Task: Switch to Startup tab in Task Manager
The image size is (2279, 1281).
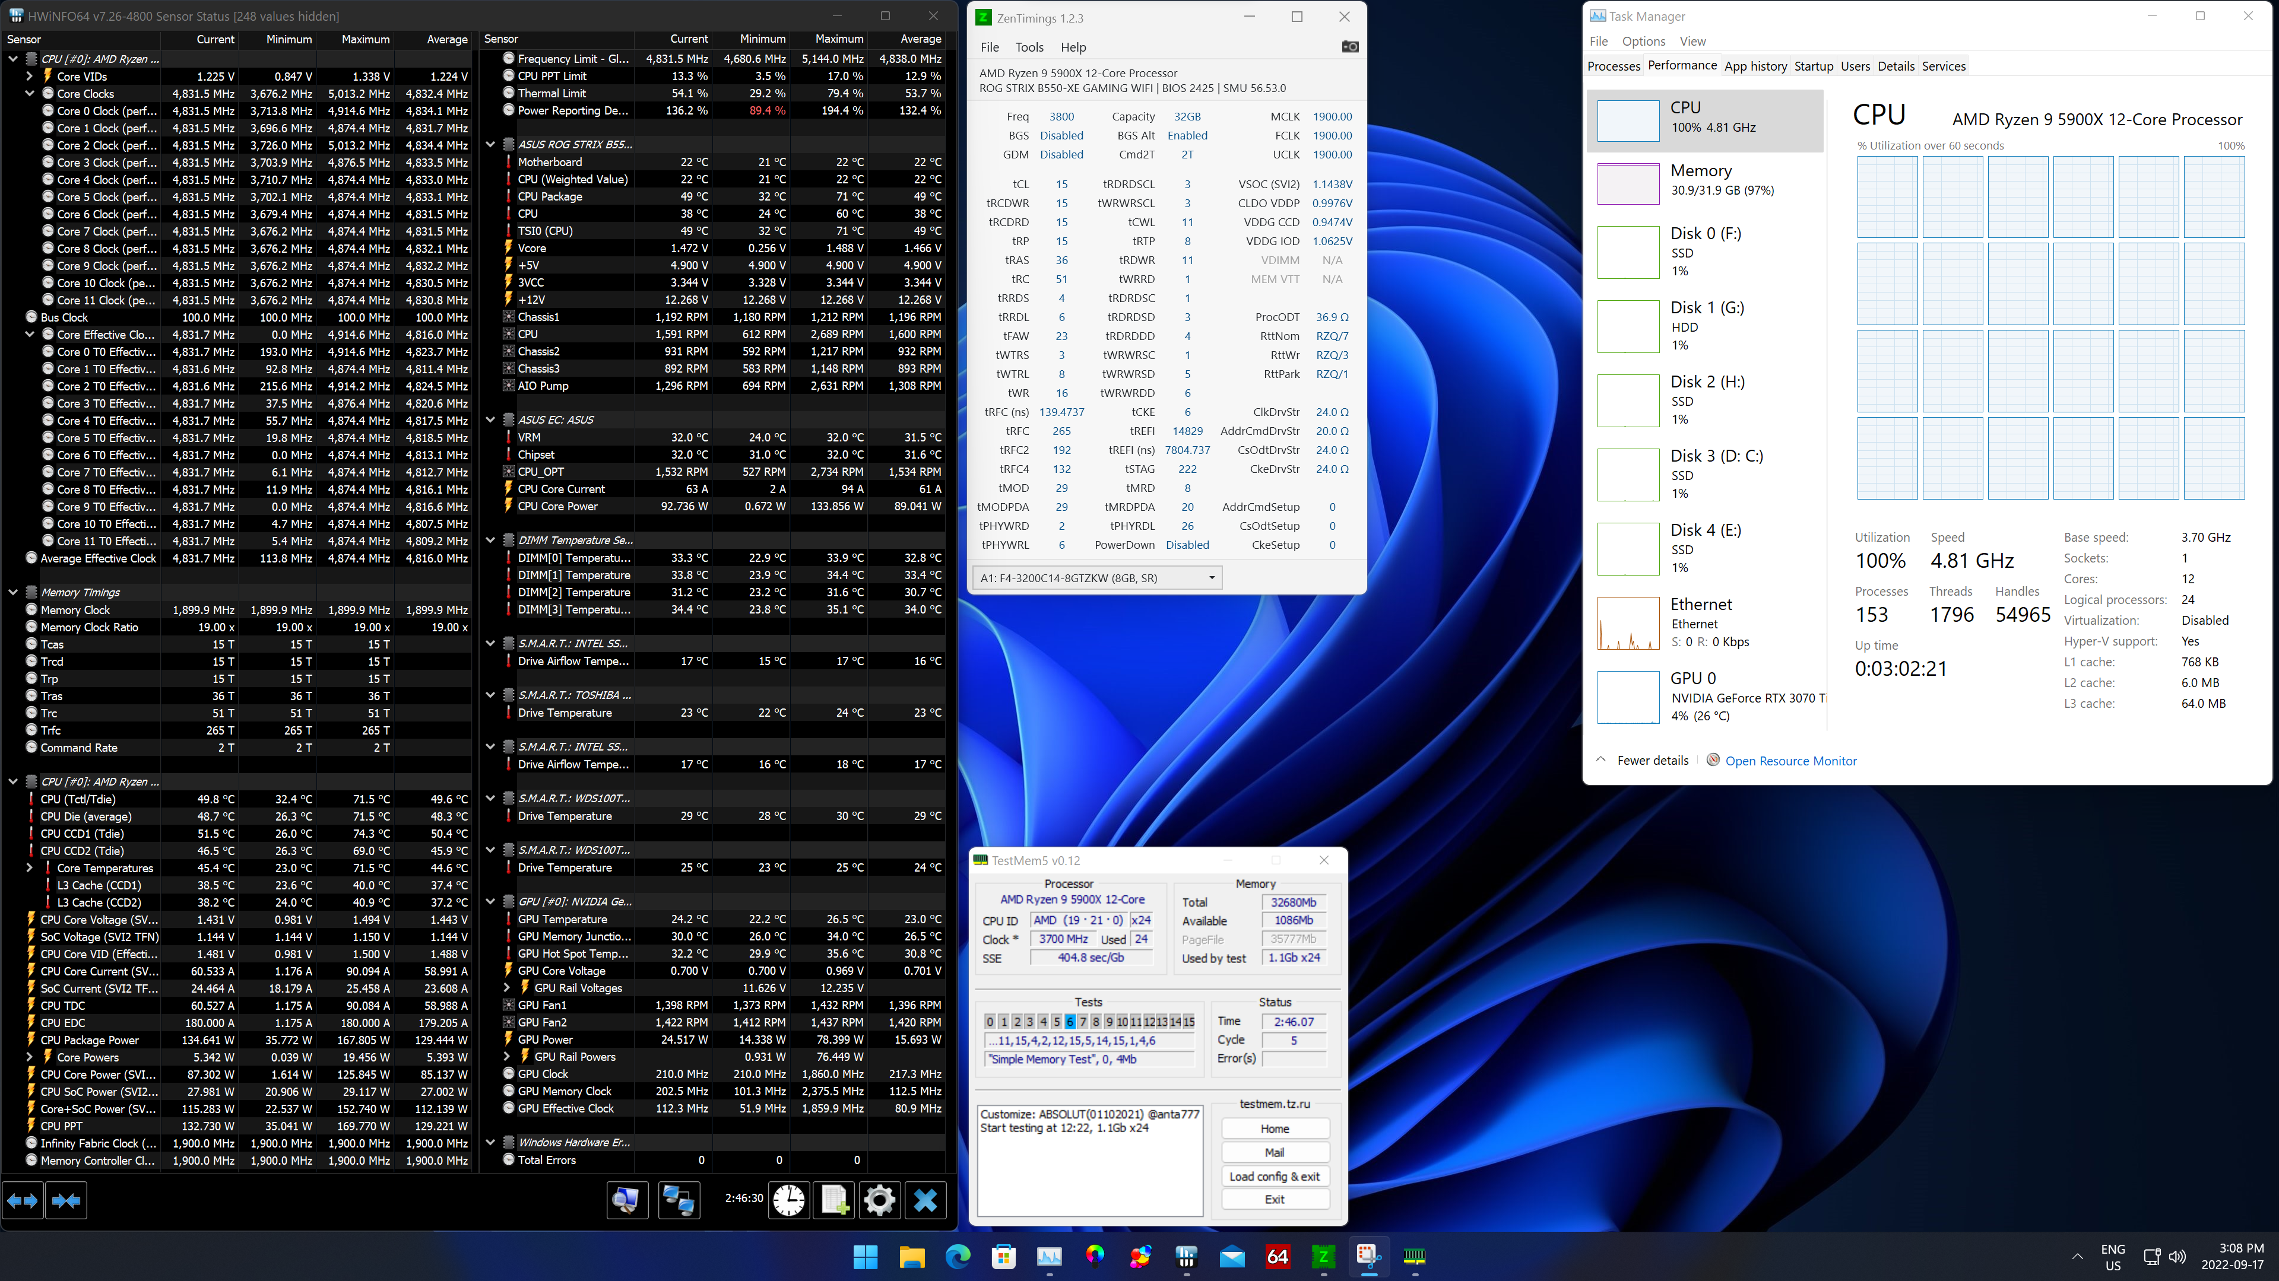Action: (x=1814, y=66)
